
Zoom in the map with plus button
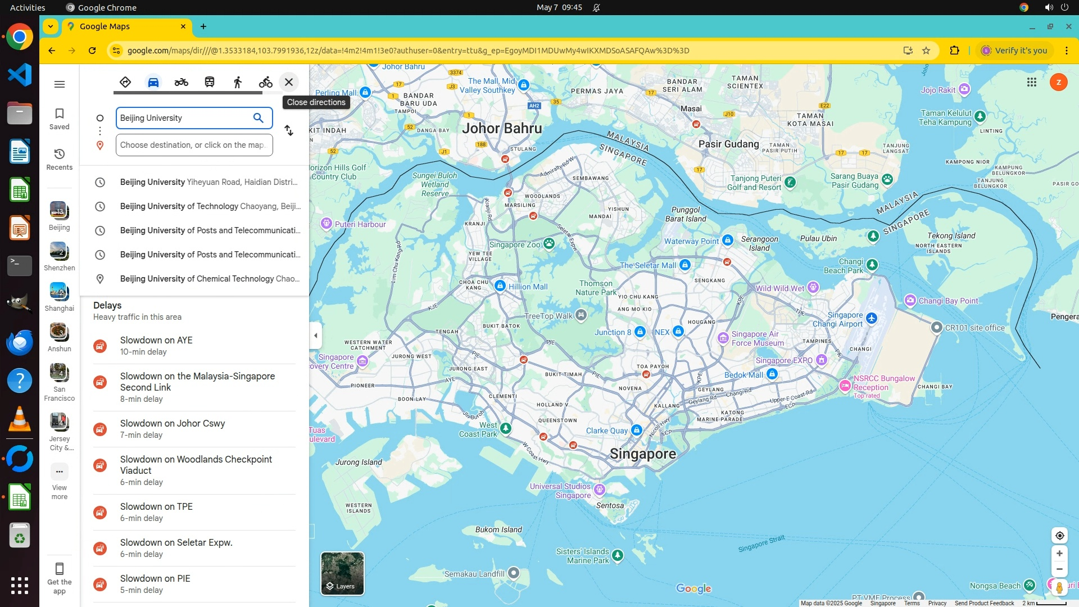(x=1059, y=554)
